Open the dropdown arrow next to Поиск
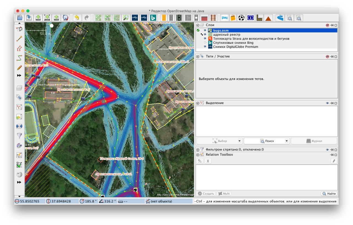The width and height of the screenshot is (353, 225). click(x=287, y=141)
